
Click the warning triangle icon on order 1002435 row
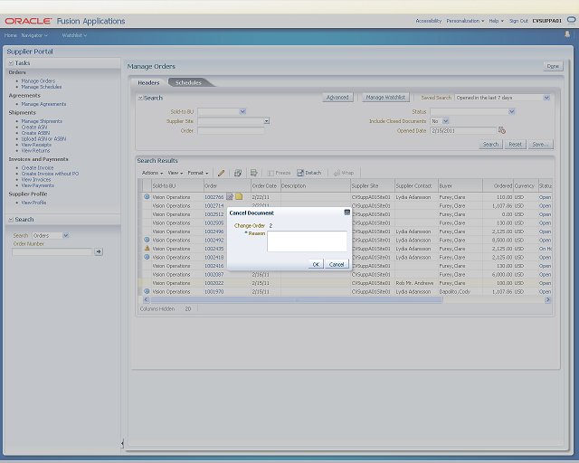[x=147, y=248]
